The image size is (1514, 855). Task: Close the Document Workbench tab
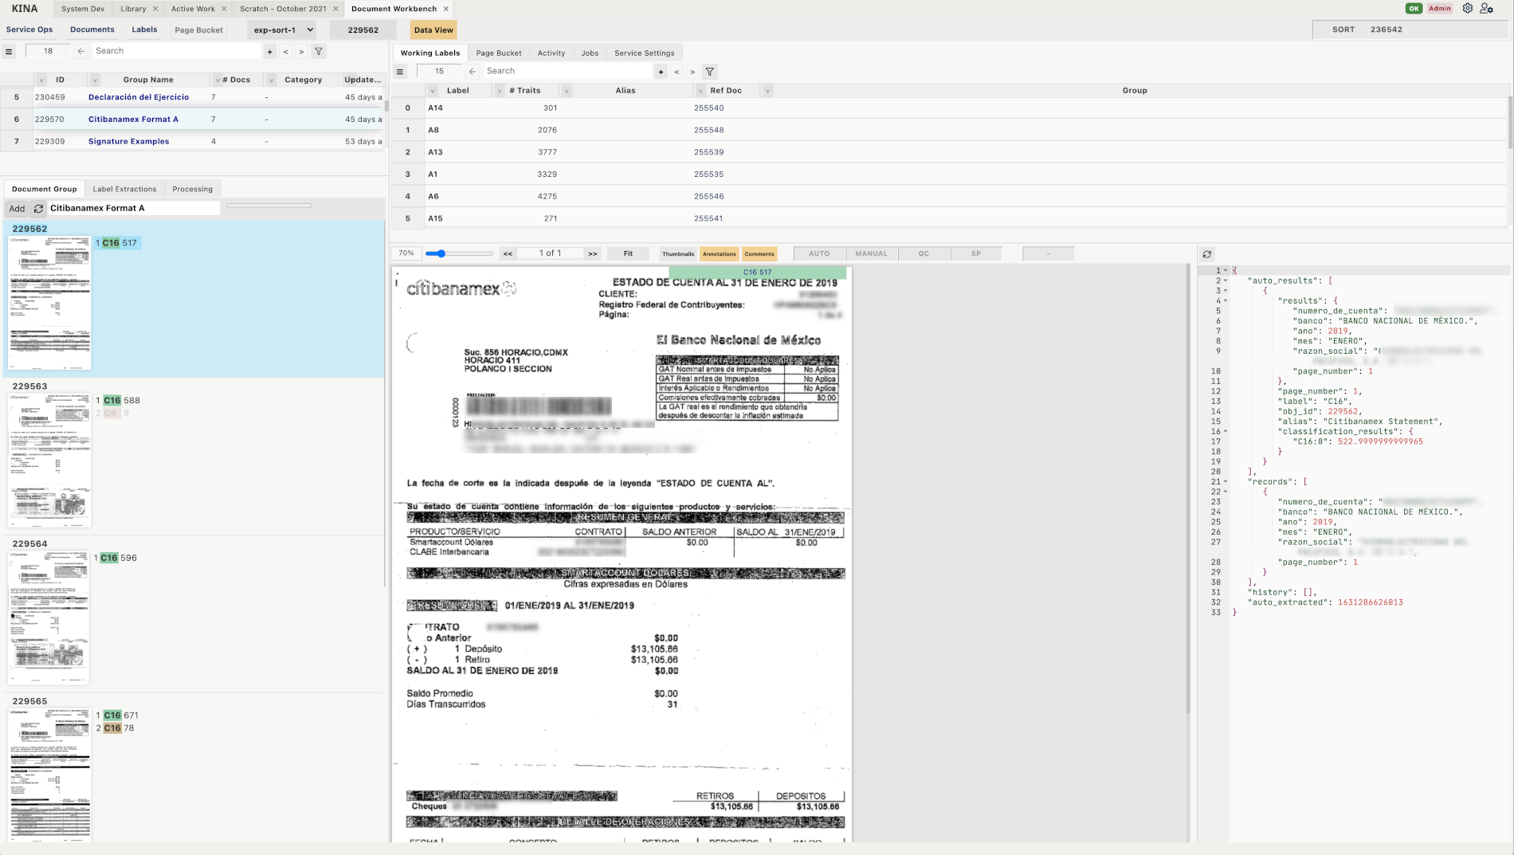coord(446,9)
